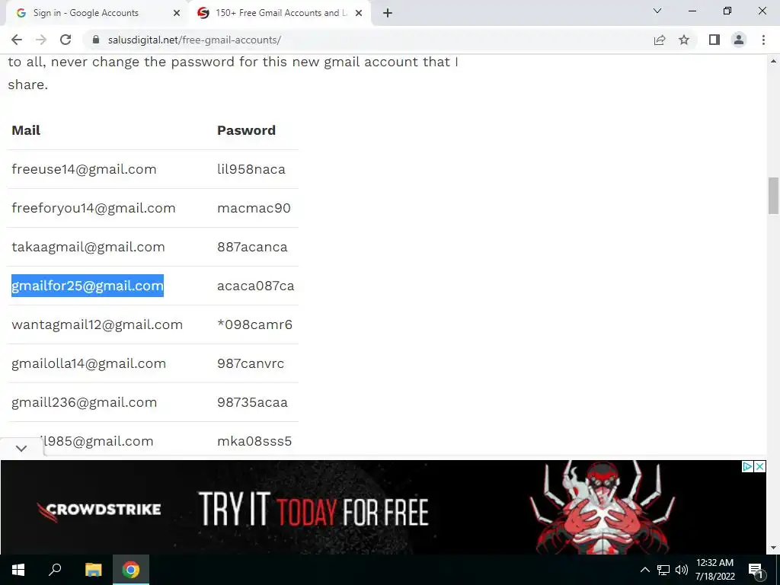780x585 pixels.
Task: Click the page vertical scrollbar thumb
Action: 773,196
